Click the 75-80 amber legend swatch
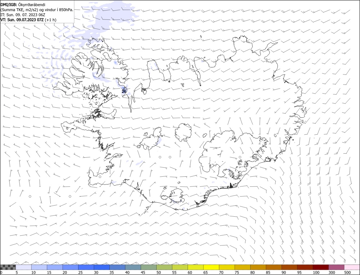Viewport: 360px width, 275px height. click(x=242, y=267)
